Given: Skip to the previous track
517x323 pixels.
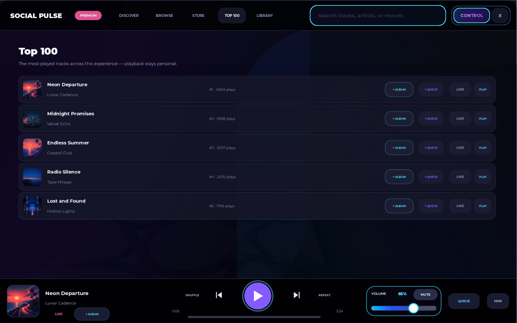Looking at the screenshot, I should click(219, 295).
